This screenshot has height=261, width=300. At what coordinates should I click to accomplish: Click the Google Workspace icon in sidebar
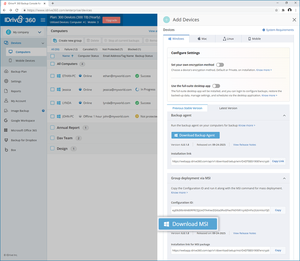(6, 120)
